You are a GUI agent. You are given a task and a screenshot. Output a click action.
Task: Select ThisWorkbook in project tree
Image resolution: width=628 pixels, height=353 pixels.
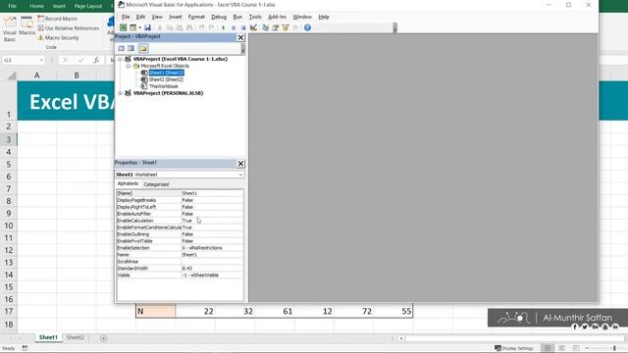tap(164, 86)
